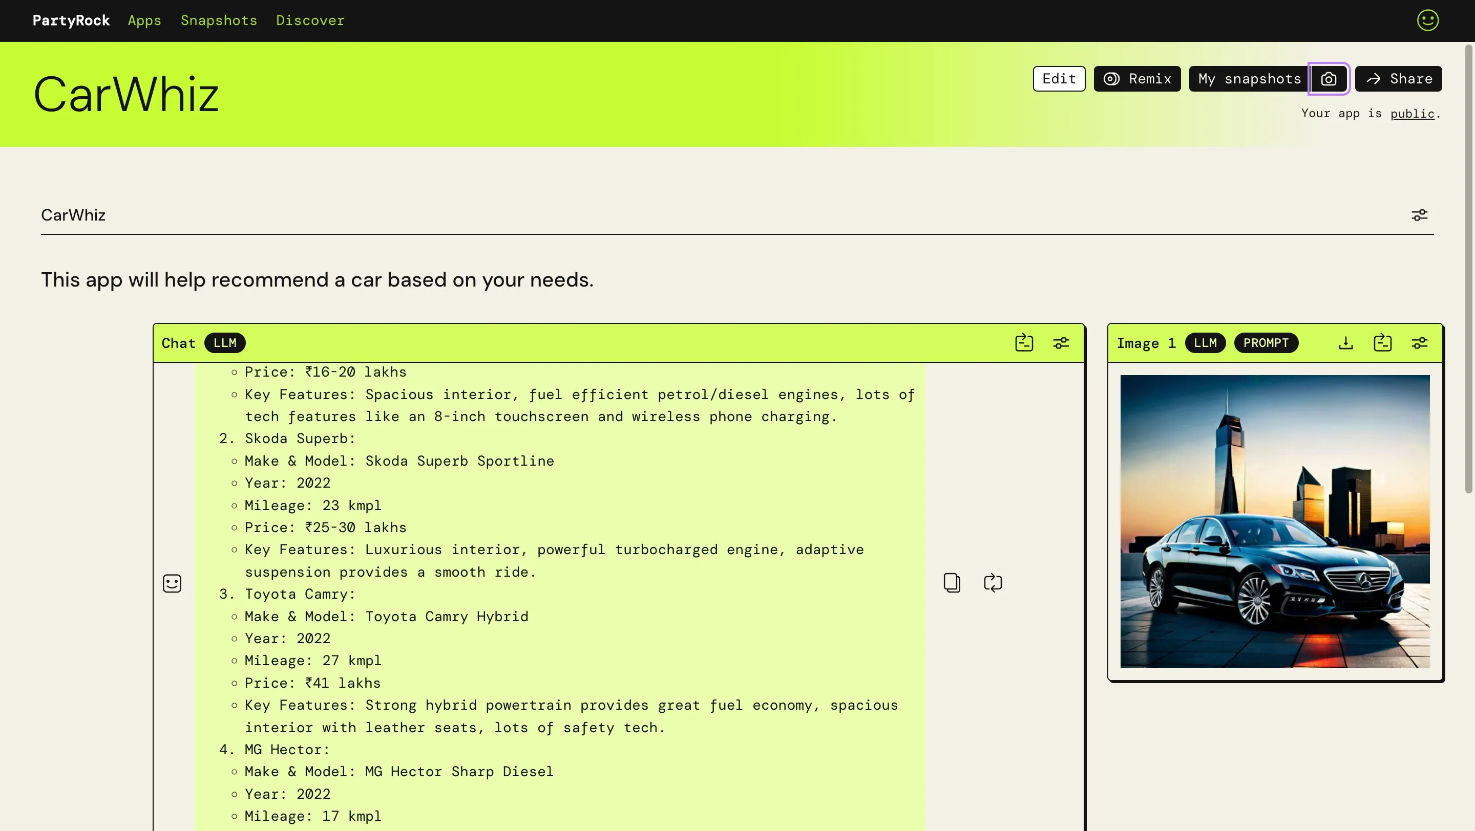Click the Image 1 download icon
The width and height of the screenshot is (1475, 831).
pyautogui.click(x=1347, y=343)
